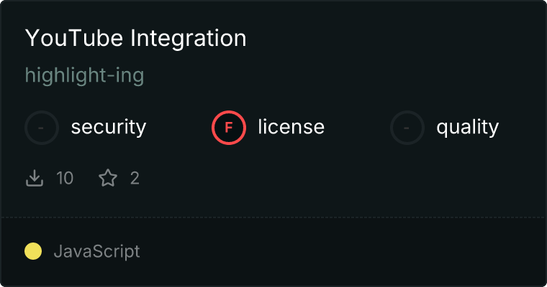Screen dimensions: 547x287
Task: Click the red F license badge
Action: coord(229,128)
